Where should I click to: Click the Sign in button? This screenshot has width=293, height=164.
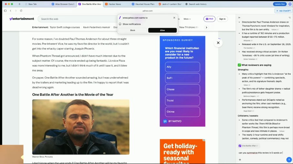222,19
